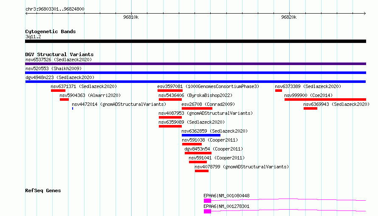The height and width of the screenshot is (216, 378).
Task: Select the purple nsv6537526 variant bar
Action: 195,64
